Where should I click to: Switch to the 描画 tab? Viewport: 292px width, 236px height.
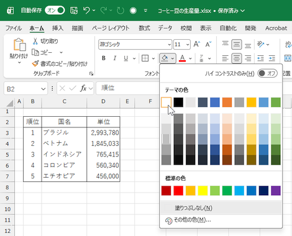point(78,28)
